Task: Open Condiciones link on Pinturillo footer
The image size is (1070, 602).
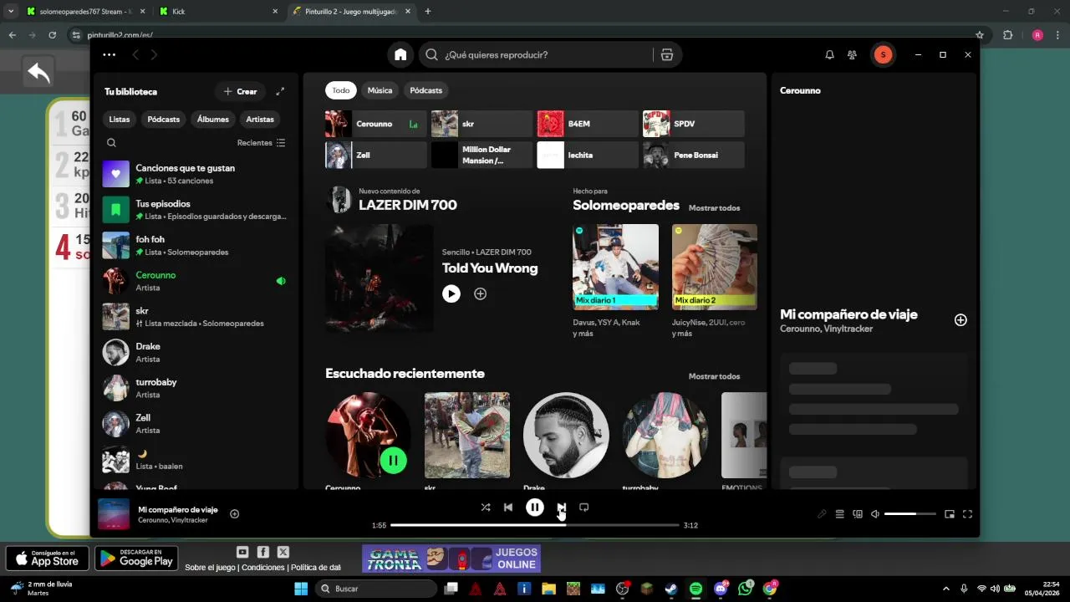Action: pyautogui.click(x=263, y=568)
